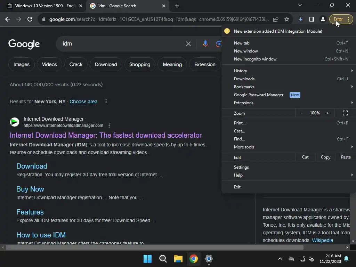
Task: Expand the Bookmarks submenu
Action: click(289, 87)
